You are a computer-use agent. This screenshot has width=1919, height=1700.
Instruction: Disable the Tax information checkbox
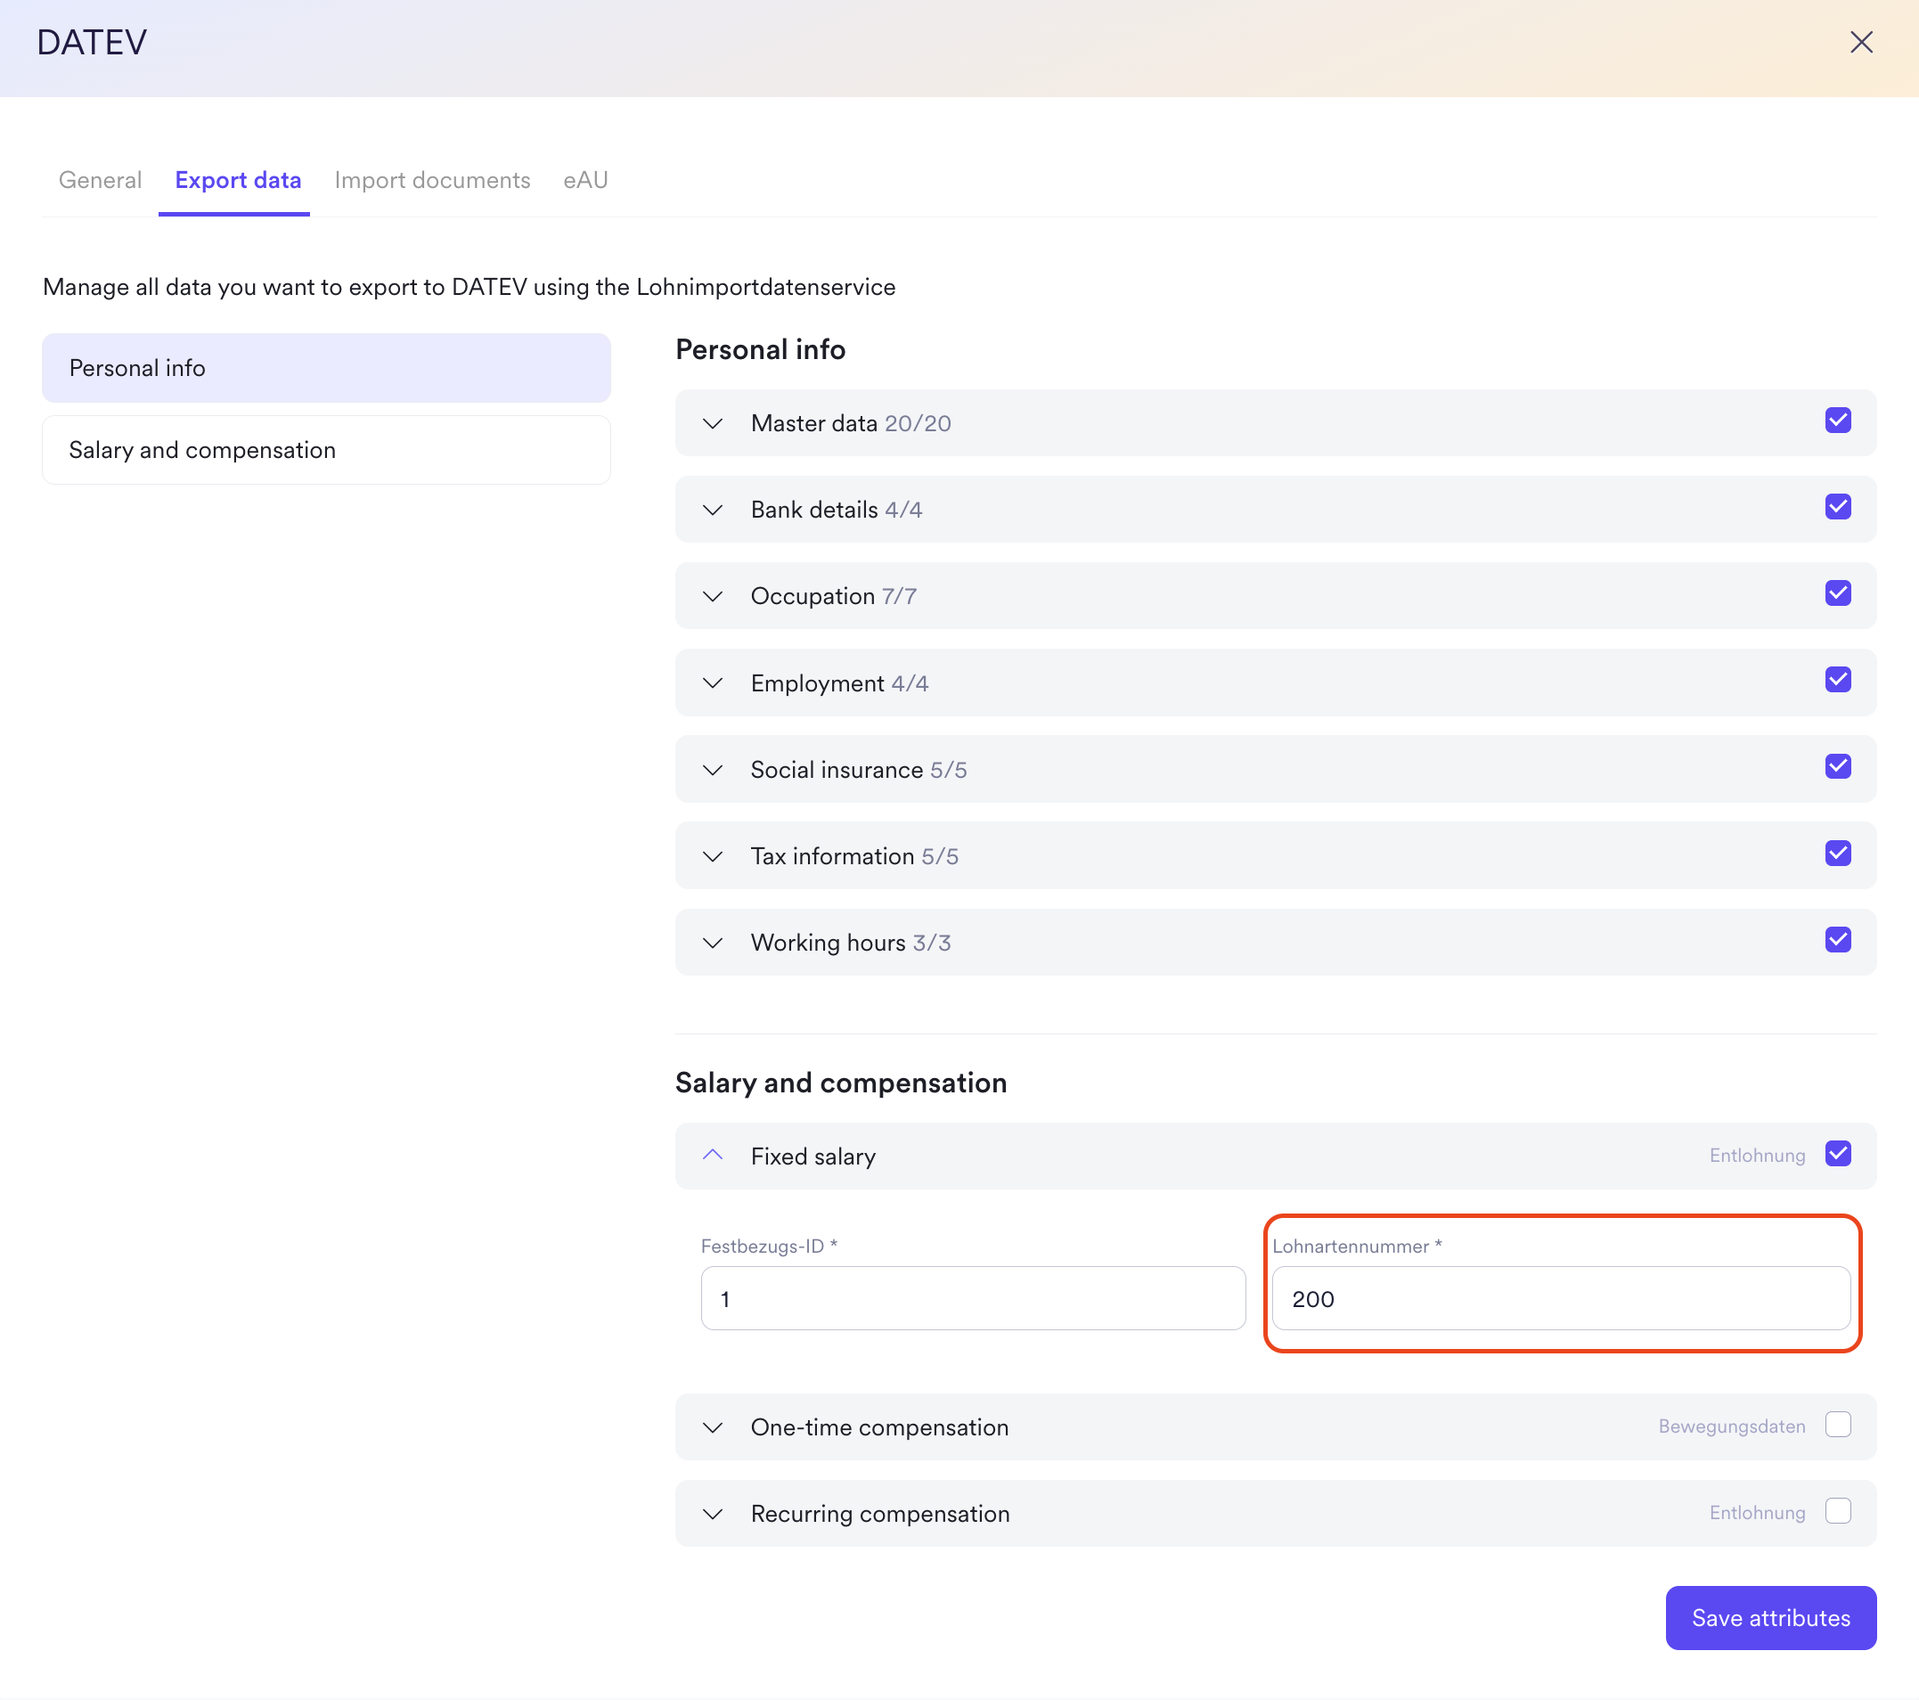pos(1837,854)
